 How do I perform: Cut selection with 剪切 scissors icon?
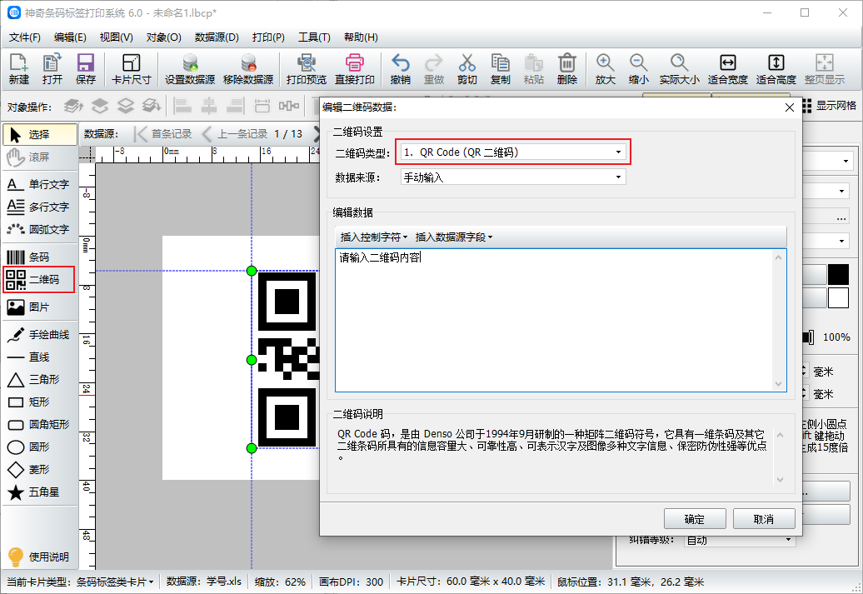coord(466,69)
